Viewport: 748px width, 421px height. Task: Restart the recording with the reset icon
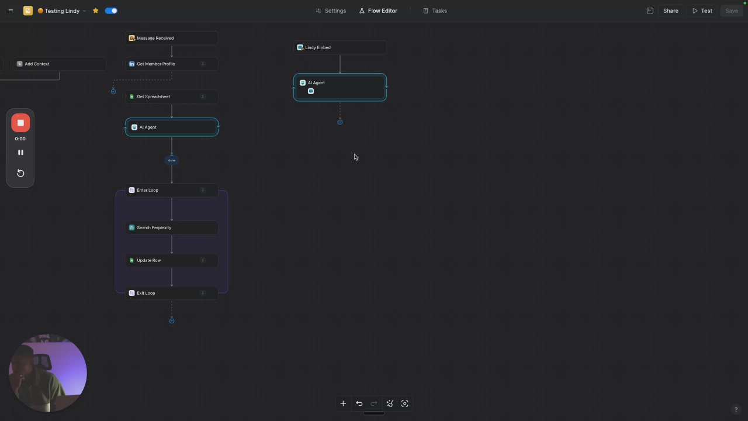(20, 173)
